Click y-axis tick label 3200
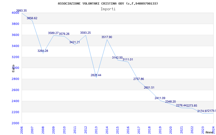The image size is (216, 135). 15,57
